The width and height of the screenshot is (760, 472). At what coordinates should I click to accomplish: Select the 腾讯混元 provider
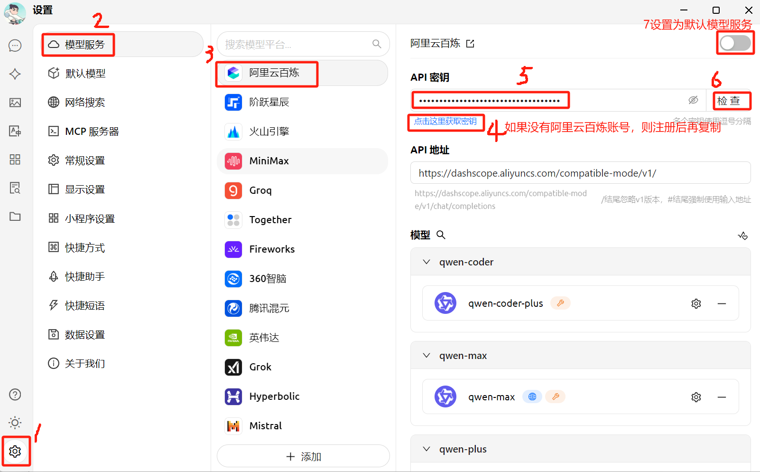[x=303, y=308]
